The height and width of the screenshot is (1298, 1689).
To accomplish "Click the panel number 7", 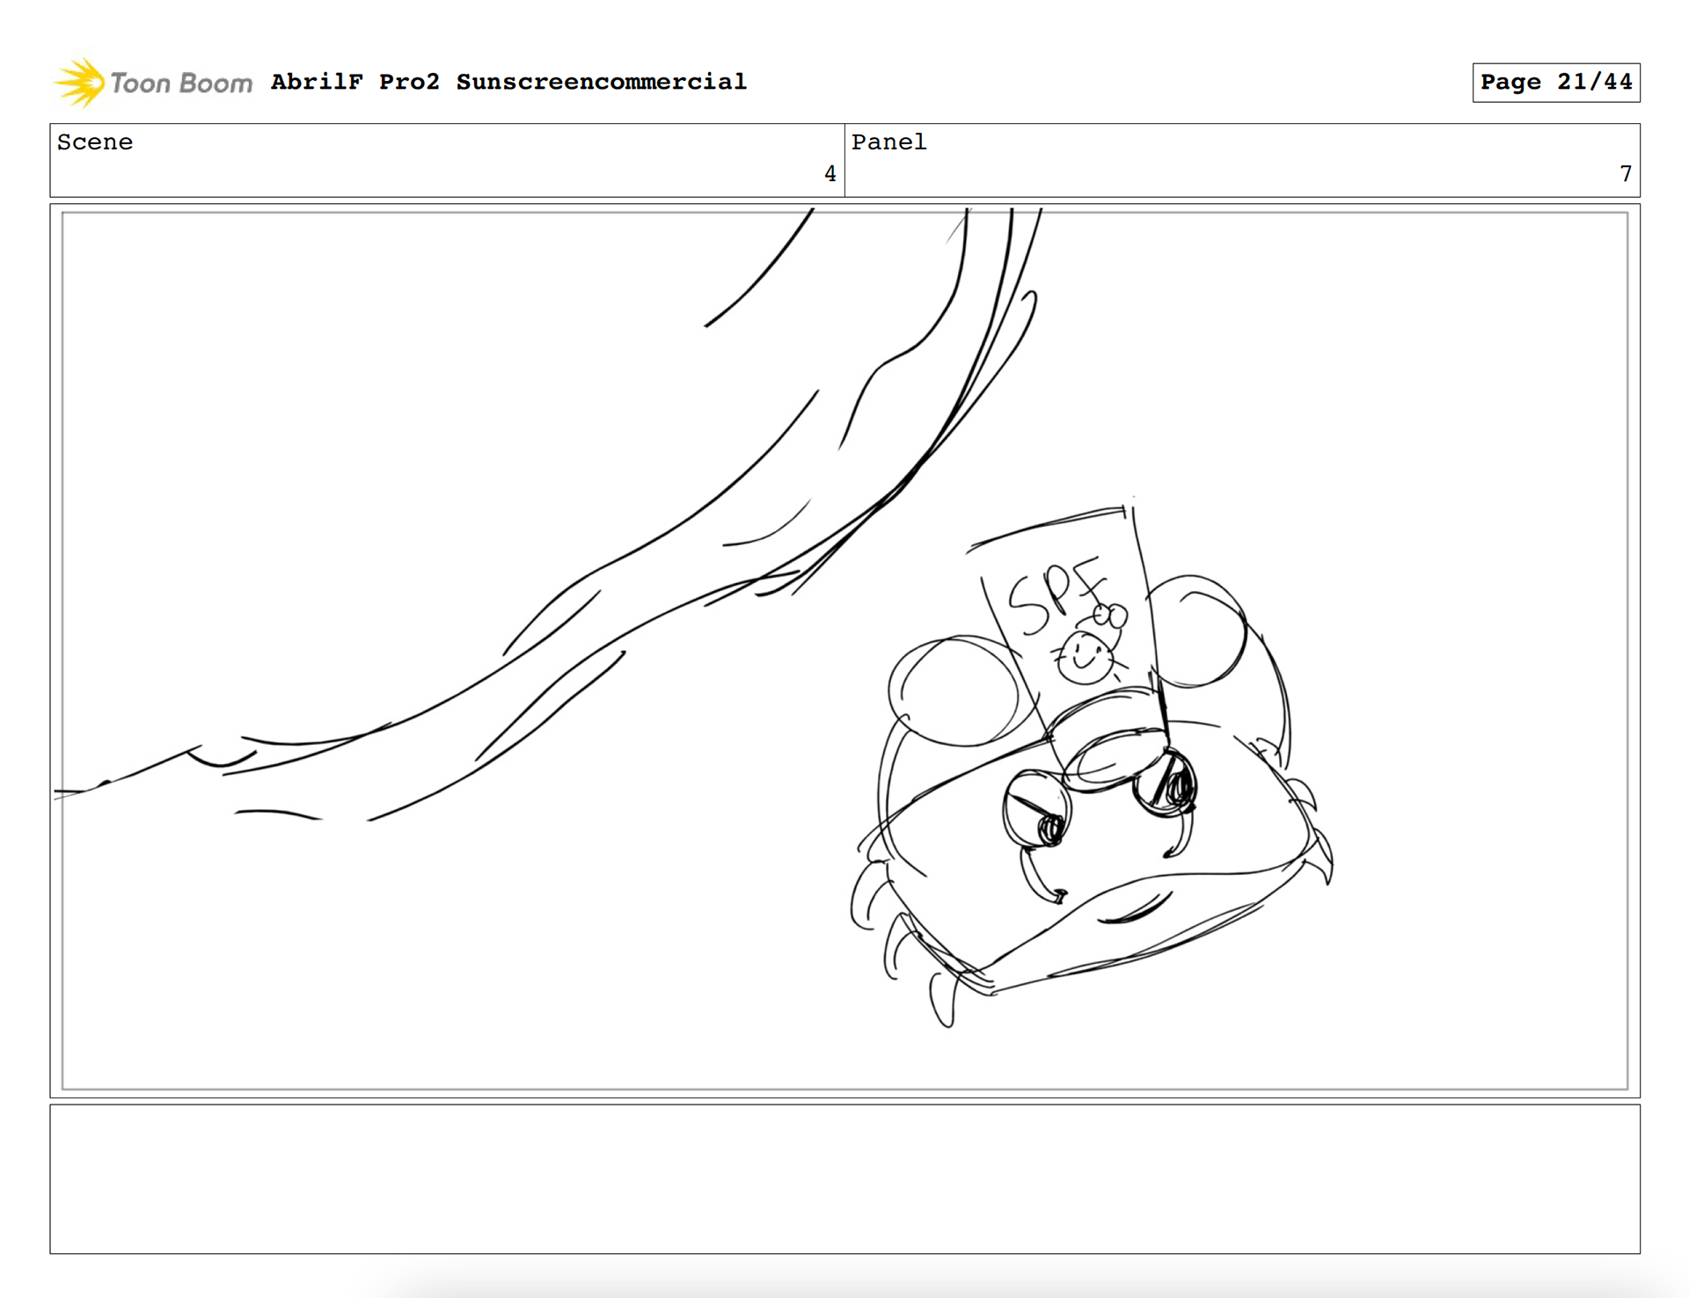I will click(x=1625, y=174).
